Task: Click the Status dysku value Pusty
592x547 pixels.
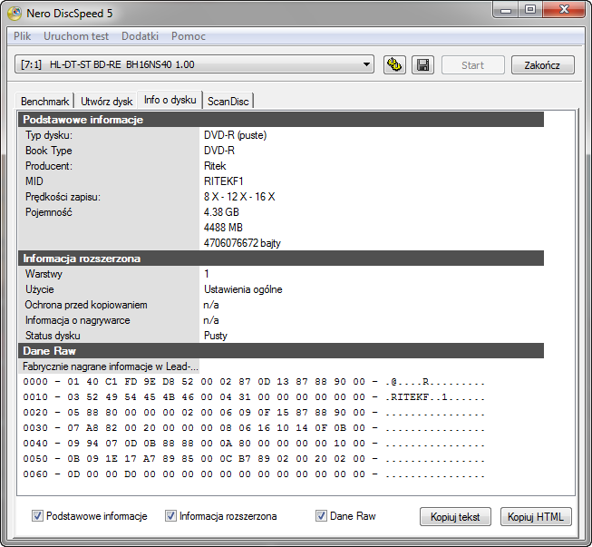Action: [x=216, y=336]
